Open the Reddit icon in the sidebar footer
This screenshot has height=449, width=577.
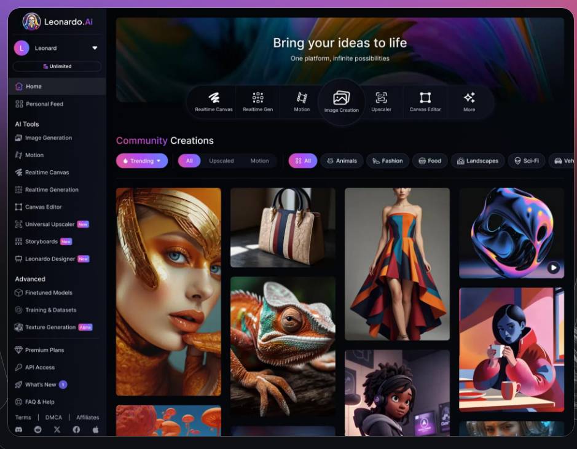38,429
